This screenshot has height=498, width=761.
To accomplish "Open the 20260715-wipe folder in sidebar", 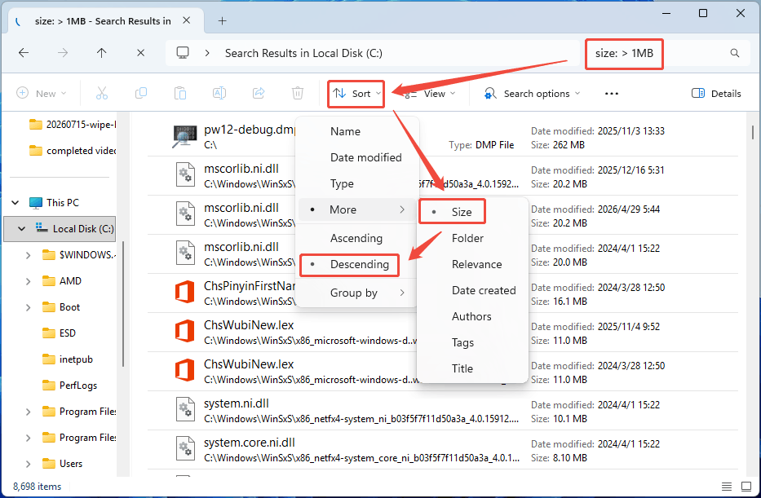I will [x=73, y=125].
